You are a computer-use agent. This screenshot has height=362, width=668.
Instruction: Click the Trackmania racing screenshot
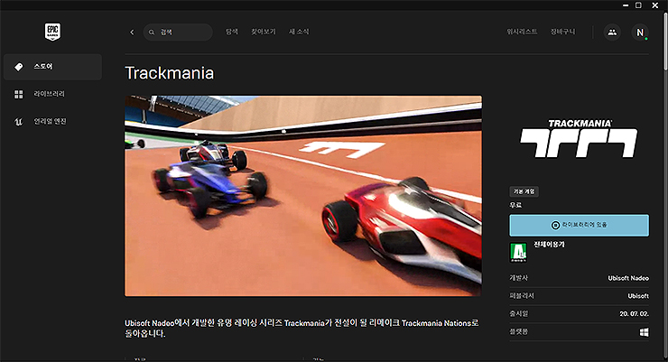(303, 196)
